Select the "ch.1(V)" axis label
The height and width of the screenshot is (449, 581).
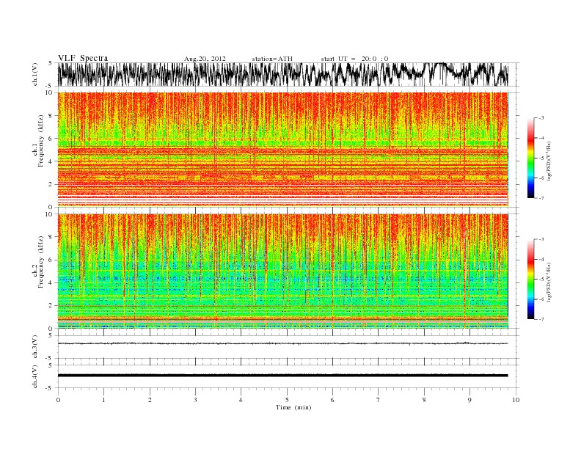pyautogui.click(x=35, y=74)
